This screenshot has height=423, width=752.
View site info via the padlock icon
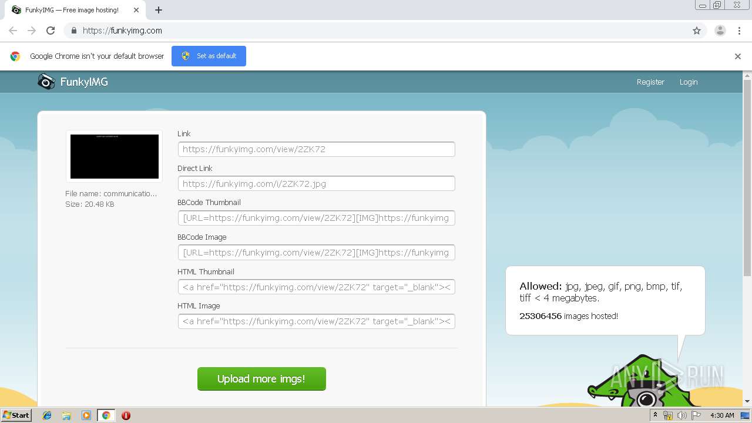[73, 31]
